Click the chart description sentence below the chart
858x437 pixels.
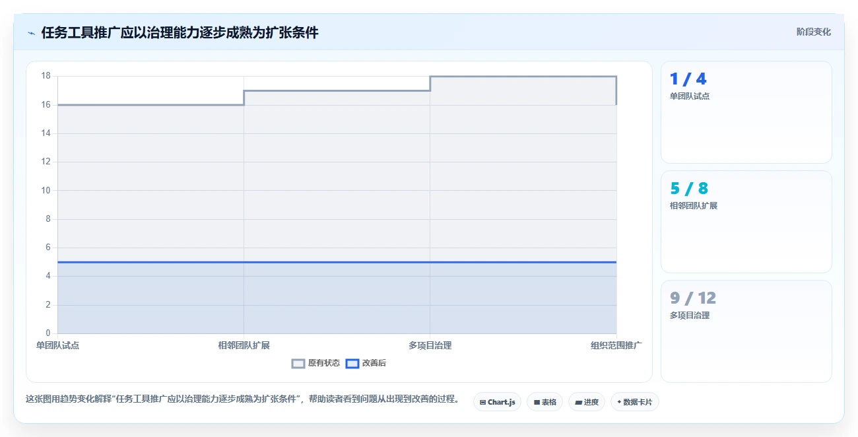coord(242,399)
